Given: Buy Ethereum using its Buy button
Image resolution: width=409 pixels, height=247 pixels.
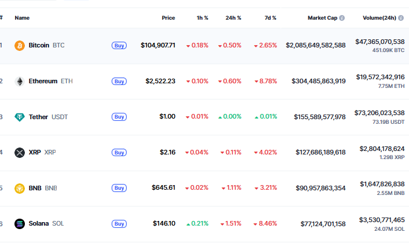Looking at the screenshot, I should [x=119, y=82].
